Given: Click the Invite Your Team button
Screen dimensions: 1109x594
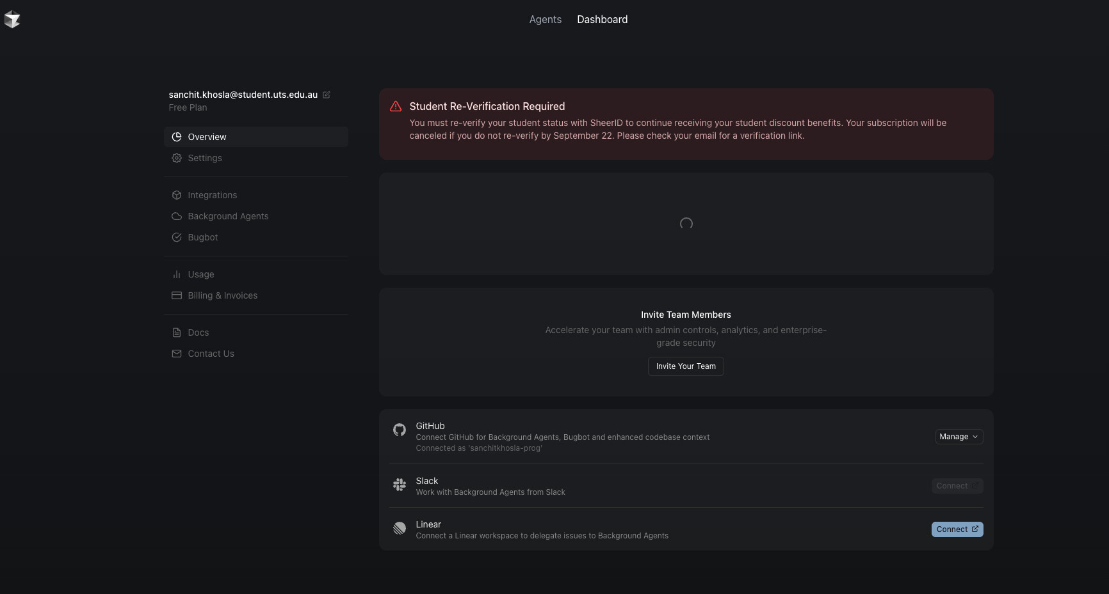Looking at the screenshot, I should 686,366.
